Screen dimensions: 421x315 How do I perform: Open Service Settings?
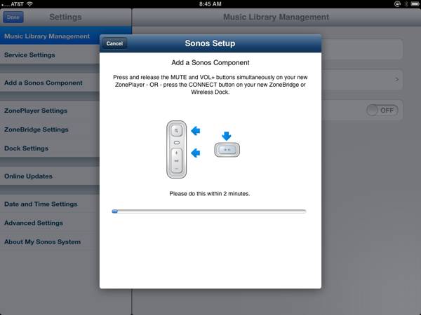coord(50,55)
